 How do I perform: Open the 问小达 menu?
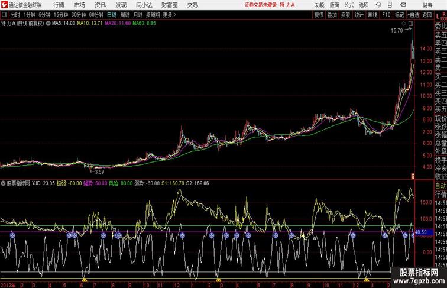coord(144,5)
